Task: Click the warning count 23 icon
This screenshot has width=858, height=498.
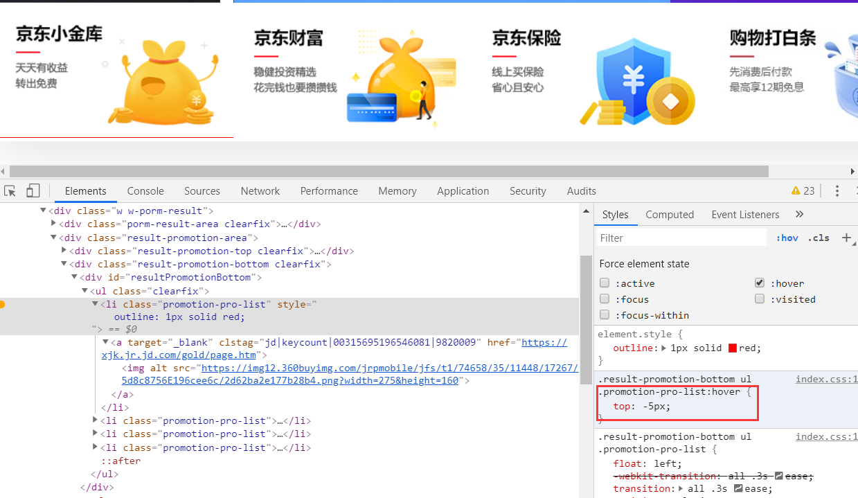Action: pyautogui.click(x=803, y=191)
